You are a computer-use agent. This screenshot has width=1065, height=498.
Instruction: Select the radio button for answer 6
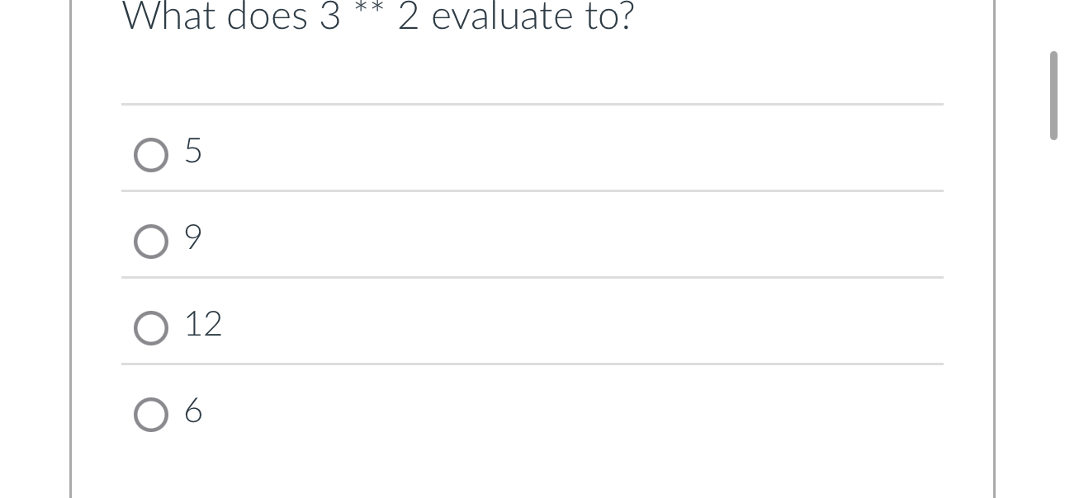click(151, 413)
